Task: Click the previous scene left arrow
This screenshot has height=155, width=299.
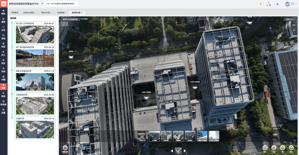Action: [172, 151]
